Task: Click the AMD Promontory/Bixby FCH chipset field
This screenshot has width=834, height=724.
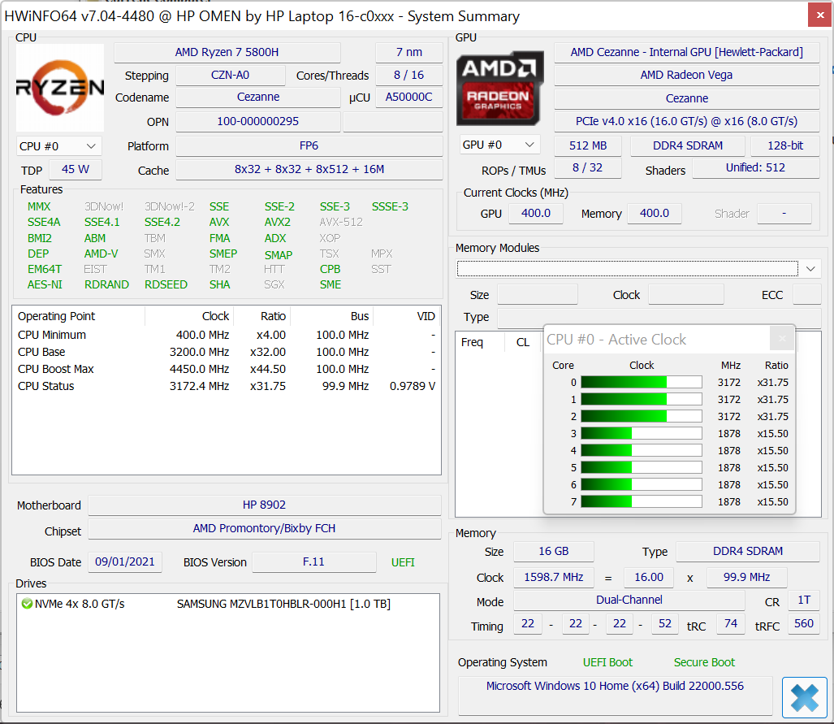Action: click(x=265, y=529)
